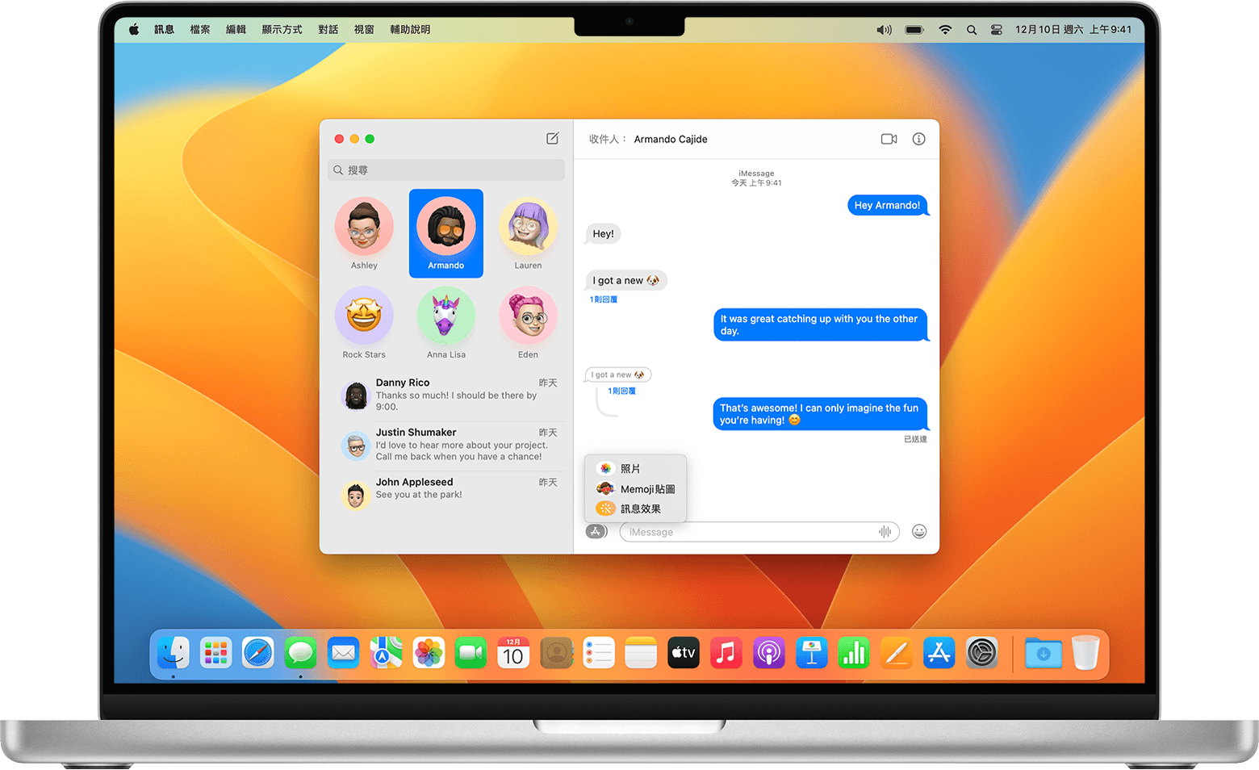
Task: Open Launchpad from the Dock
Action: pos(215,652)
